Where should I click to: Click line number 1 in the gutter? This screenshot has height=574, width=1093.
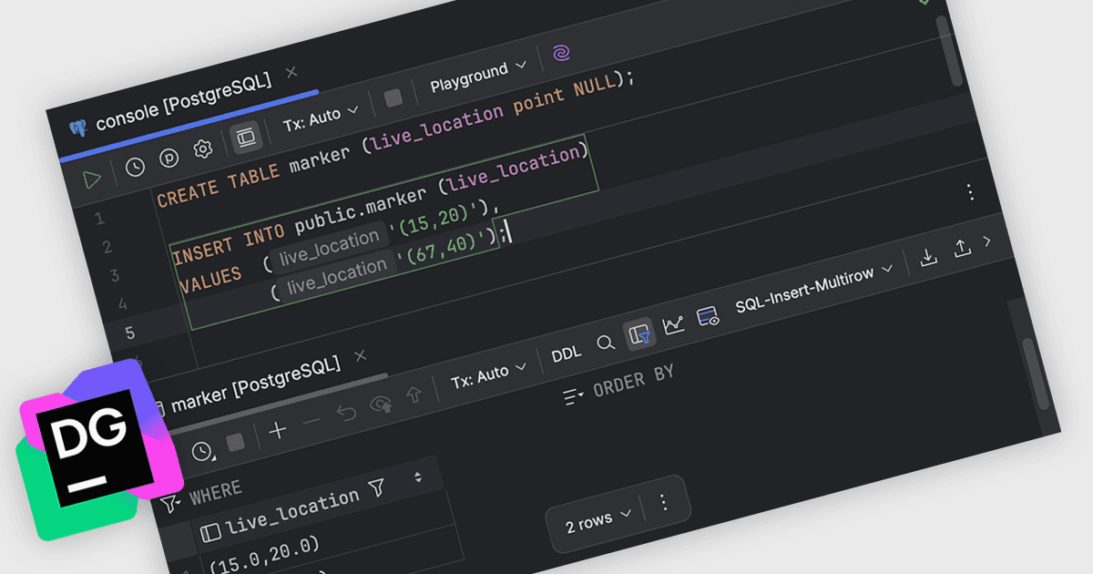[98, 219]
